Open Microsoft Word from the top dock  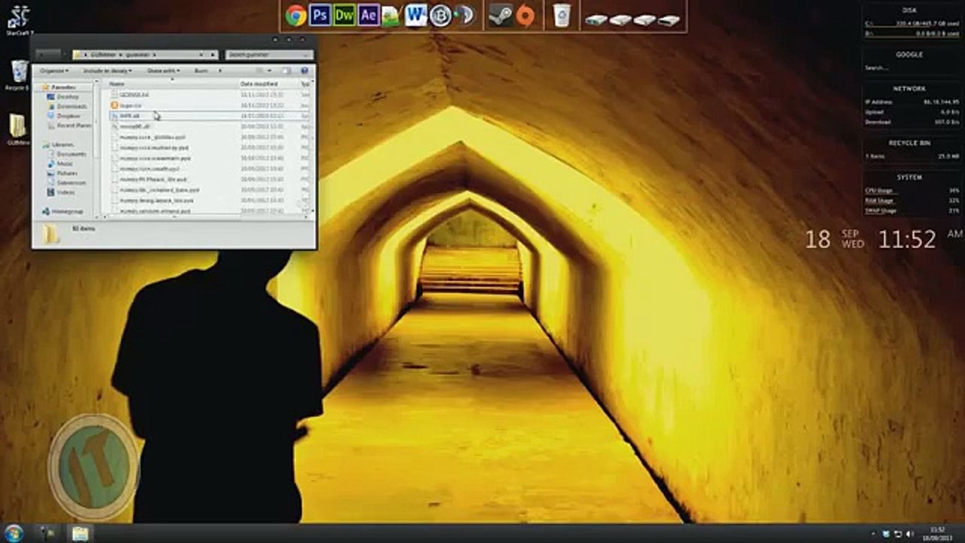point(415,15)
